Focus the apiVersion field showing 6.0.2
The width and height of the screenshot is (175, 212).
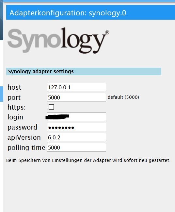(76, 137)
